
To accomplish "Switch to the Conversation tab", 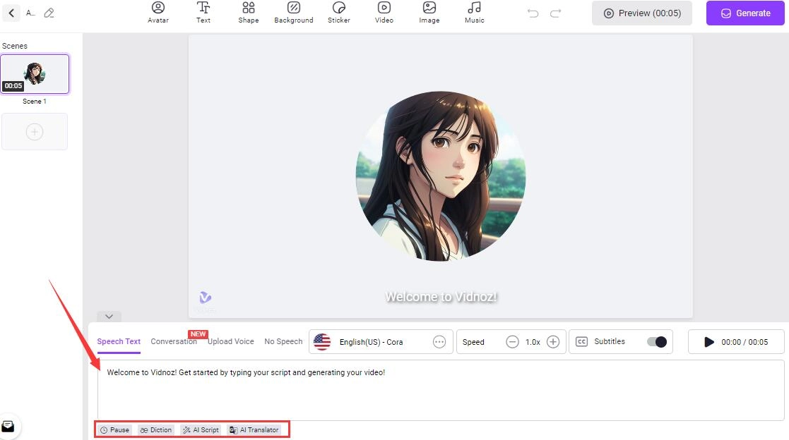I will click(x=174, y=341).
